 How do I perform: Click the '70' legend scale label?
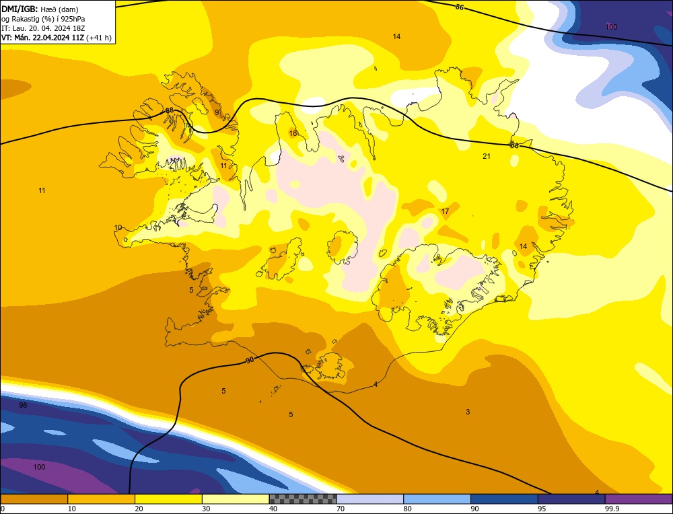(x=341, y=509)
